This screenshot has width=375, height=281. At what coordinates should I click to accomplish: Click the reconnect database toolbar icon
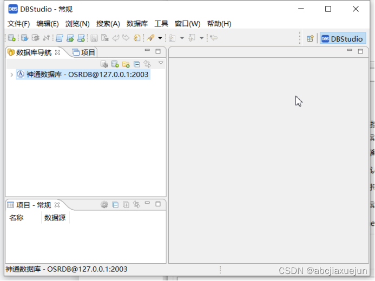24,38
